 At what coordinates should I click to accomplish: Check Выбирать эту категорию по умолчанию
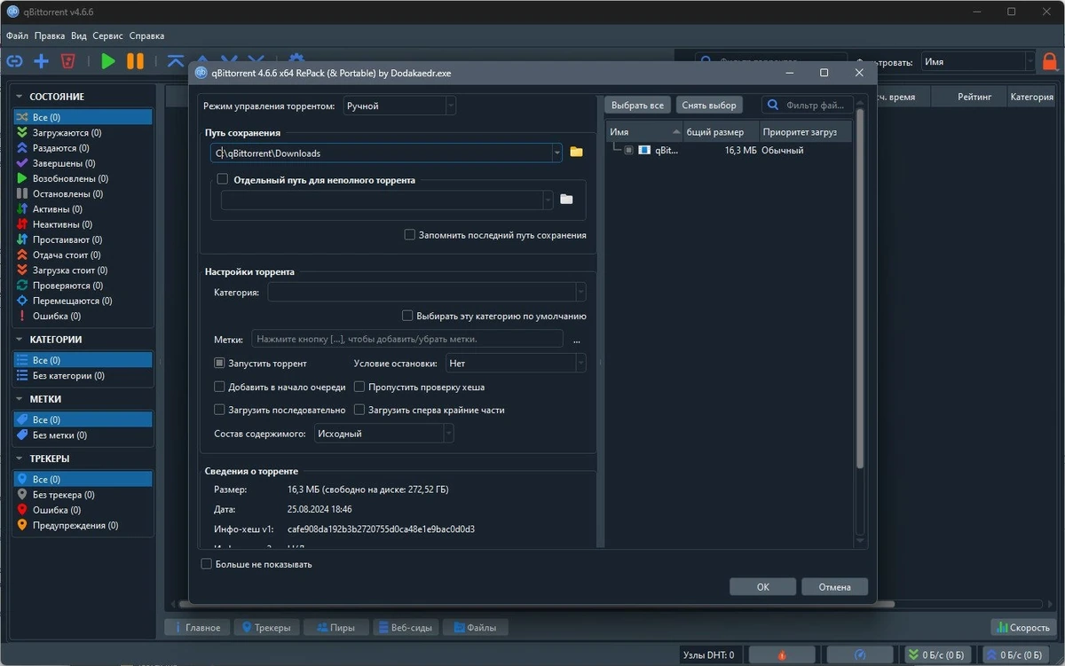pyautogui.click(x=407, y=316)
